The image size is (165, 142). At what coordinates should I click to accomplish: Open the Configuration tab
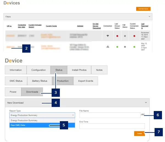[38, 70]
